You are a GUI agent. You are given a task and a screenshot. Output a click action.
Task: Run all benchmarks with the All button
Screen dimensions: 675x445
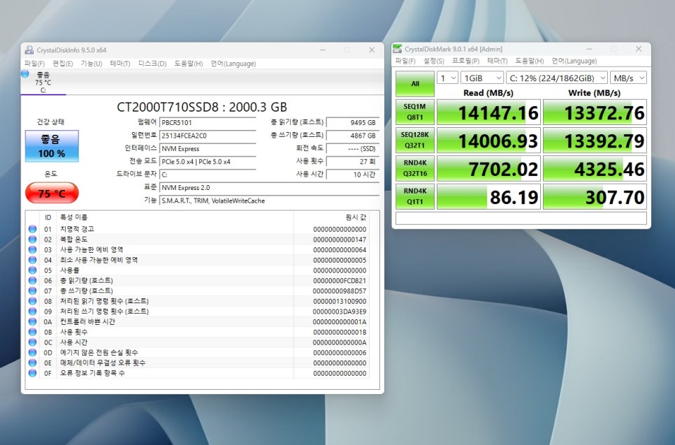click(x=415, y=84)
